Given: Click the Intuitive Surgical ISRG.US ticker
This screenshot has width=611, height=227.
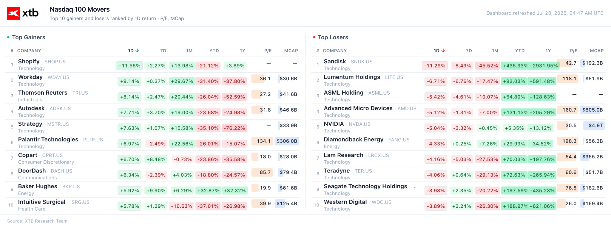Looking at the screenshot, I should [x=80, y=202].
